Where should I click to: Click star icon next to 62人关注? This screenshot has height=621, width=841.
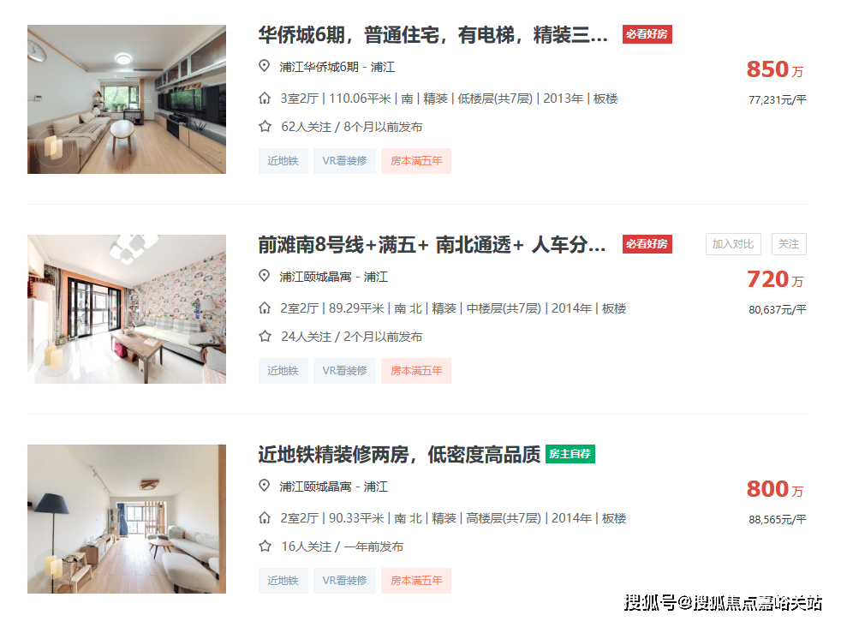[265, 127]
